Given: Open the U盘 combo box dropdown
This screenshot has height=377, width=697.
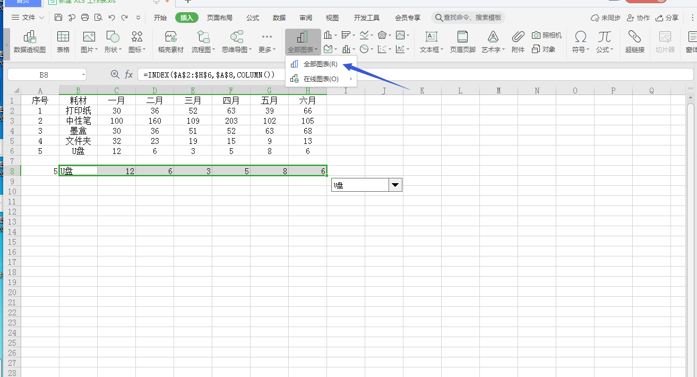Looking at the screenshot, I should pos(395,185).
